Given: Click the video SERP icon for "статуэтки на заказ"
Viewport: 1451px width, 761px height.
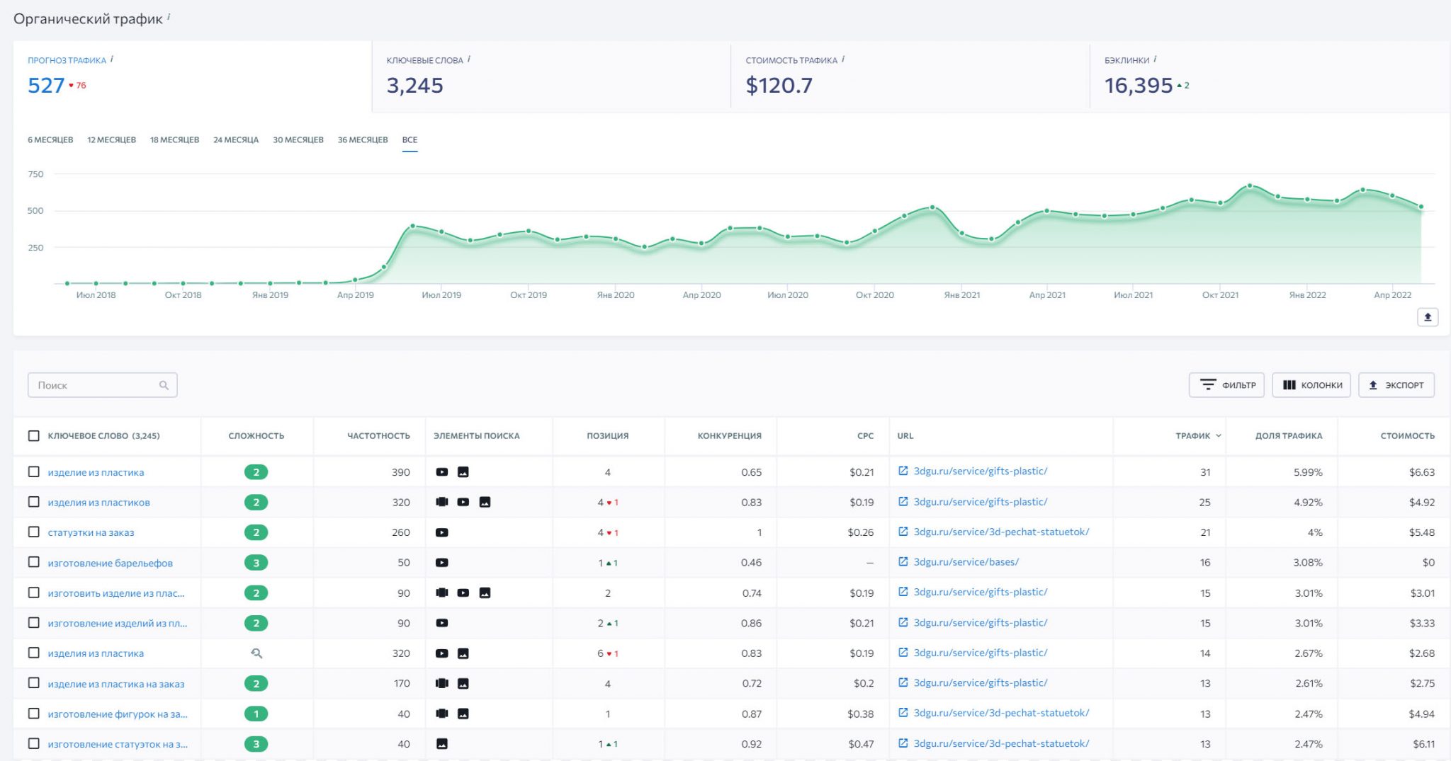Looking at the screenshot, I should (443, 532).
